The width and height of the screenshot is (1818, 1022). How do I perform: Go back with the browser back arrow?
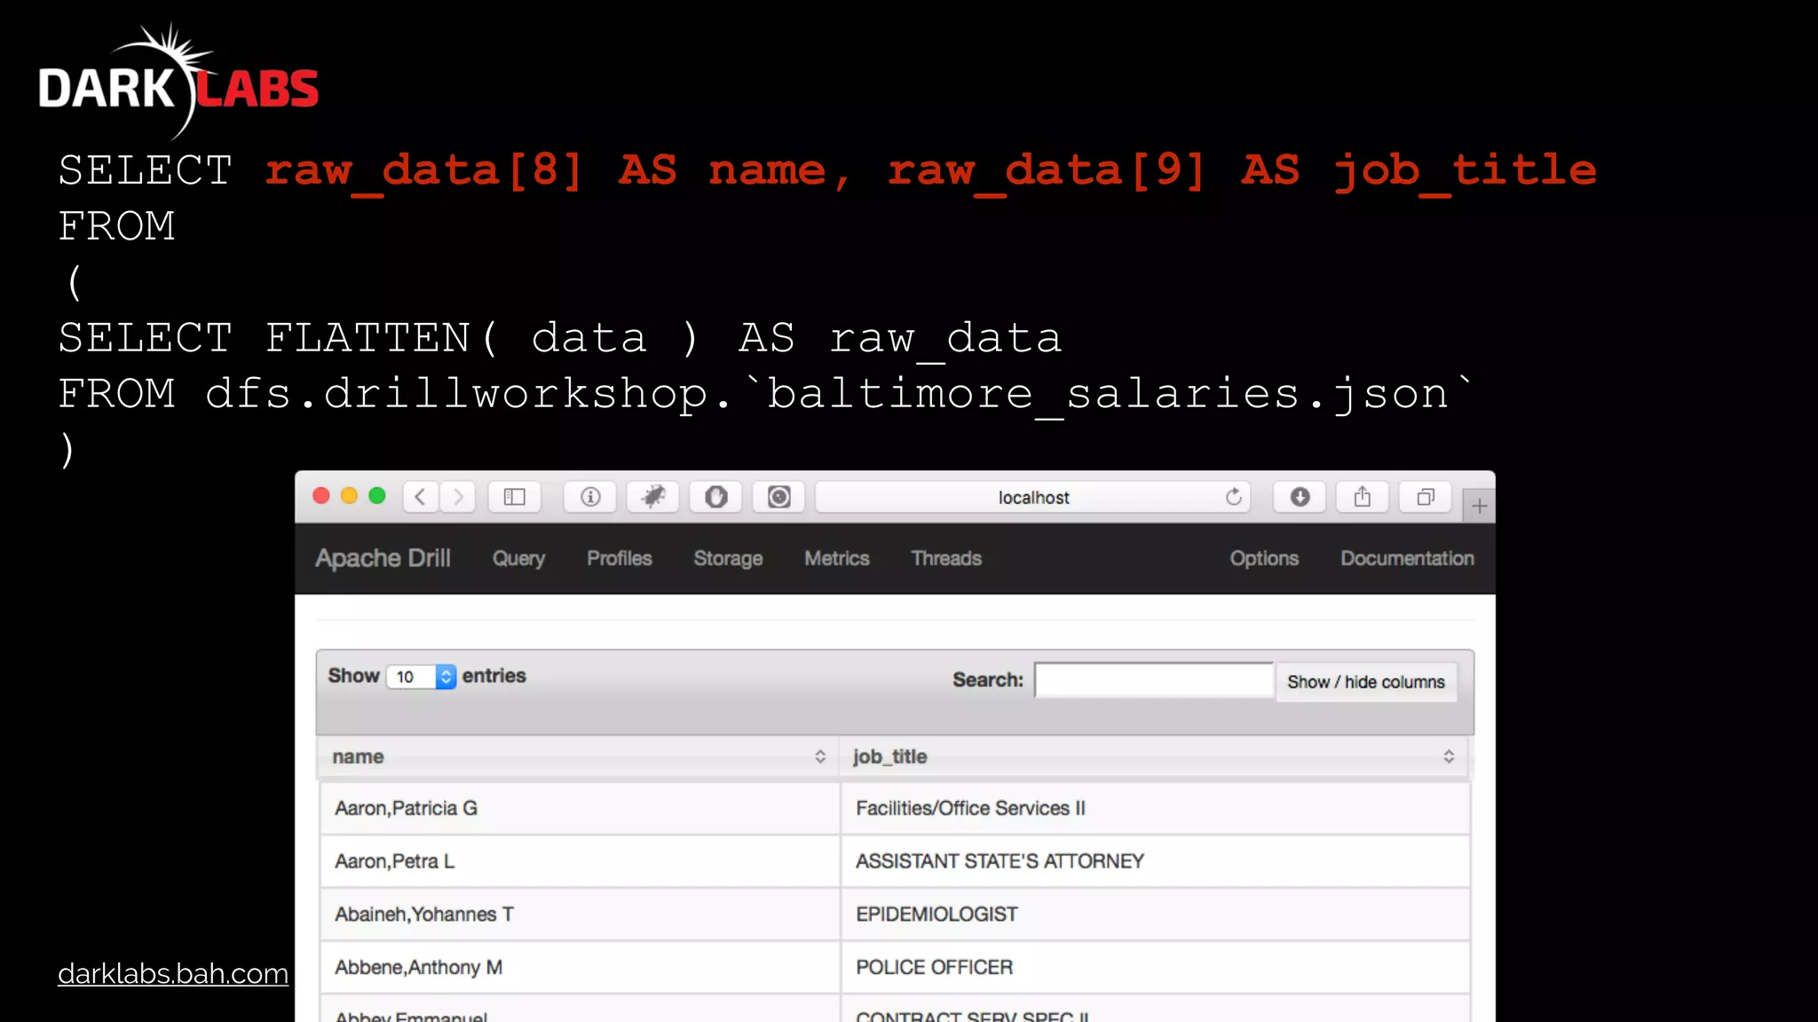(421, 497)
